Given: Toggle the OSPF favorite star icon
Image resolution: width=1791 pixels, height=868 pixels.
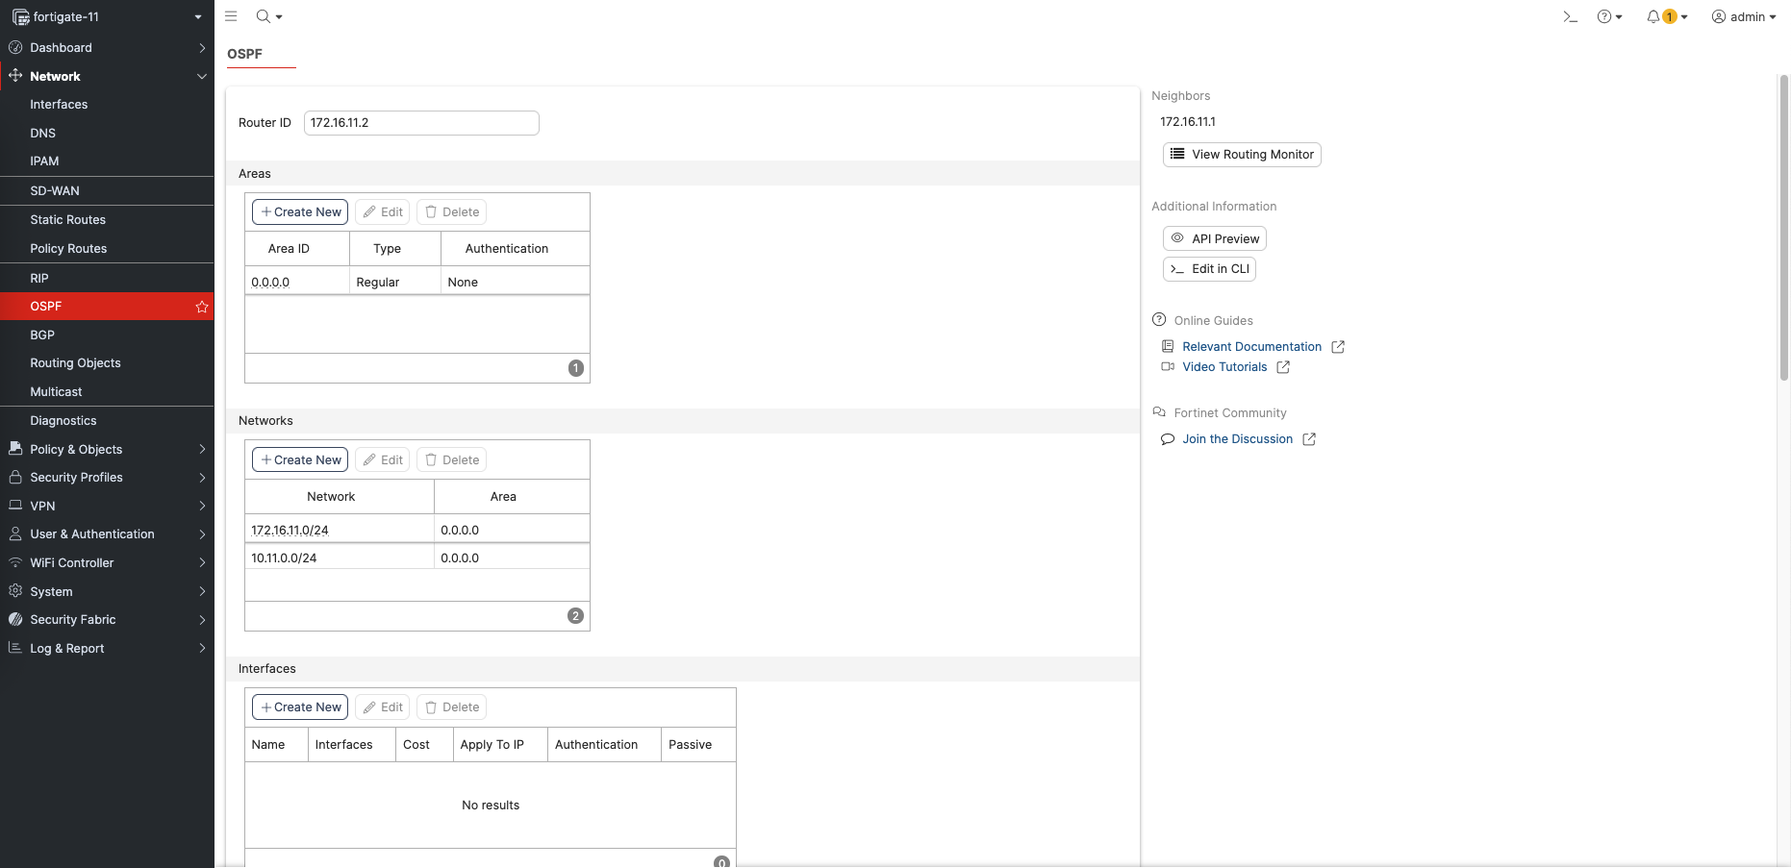Looking at the screenshot, I should click(202, 307).
